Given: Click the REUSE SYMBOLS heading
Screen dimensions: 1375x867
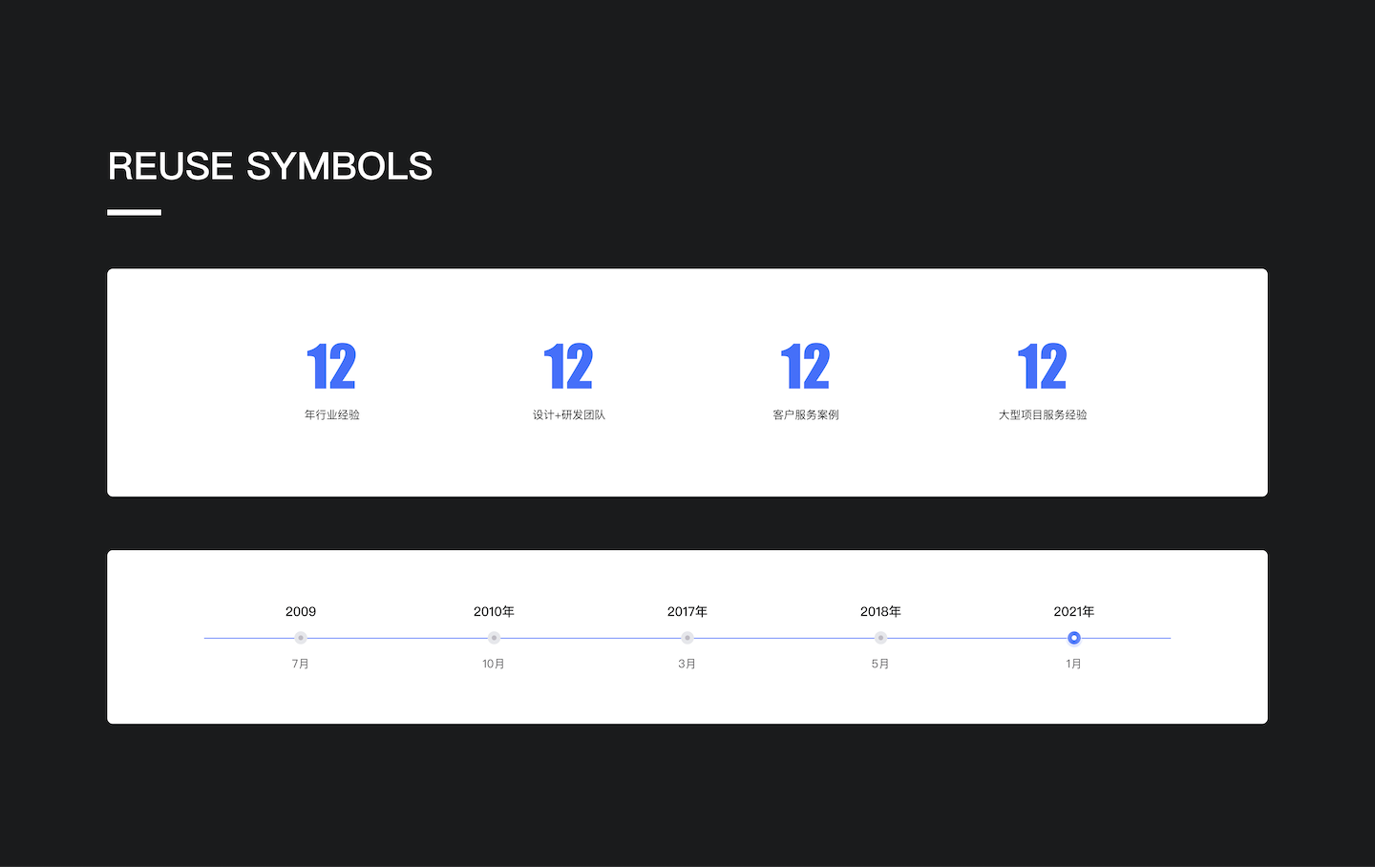Looking at the screenshot, I should click(x=270, y=166).
